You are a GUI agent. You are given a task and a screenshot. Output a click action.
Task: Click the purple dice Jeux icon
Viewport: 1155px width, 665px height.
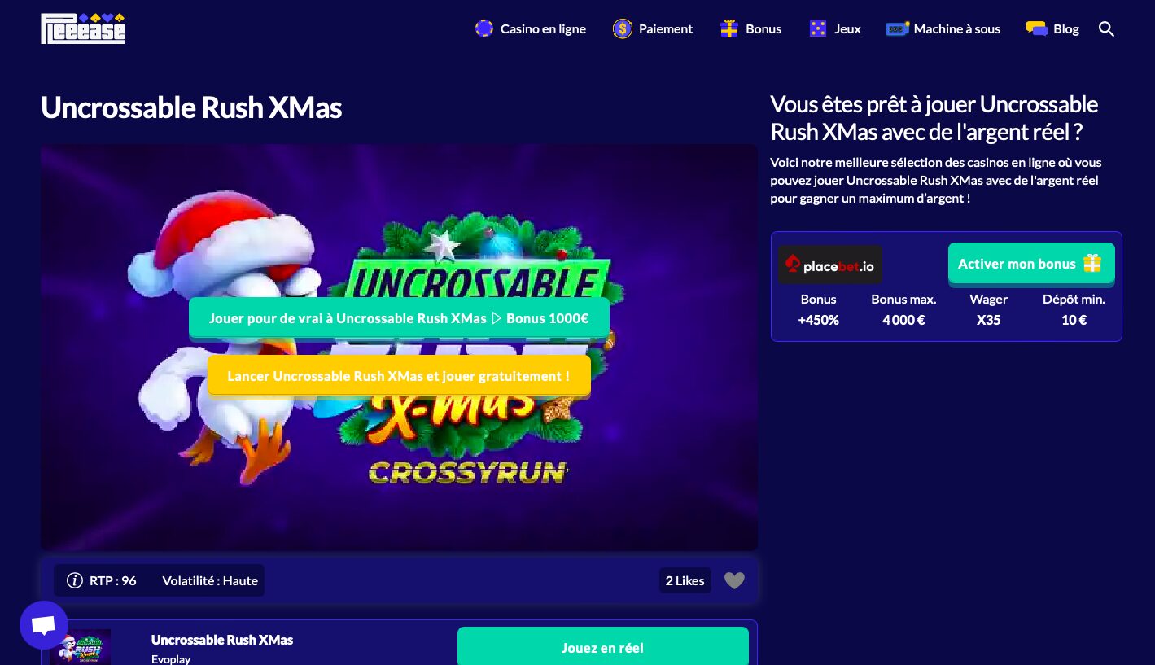tap(817, 29)
